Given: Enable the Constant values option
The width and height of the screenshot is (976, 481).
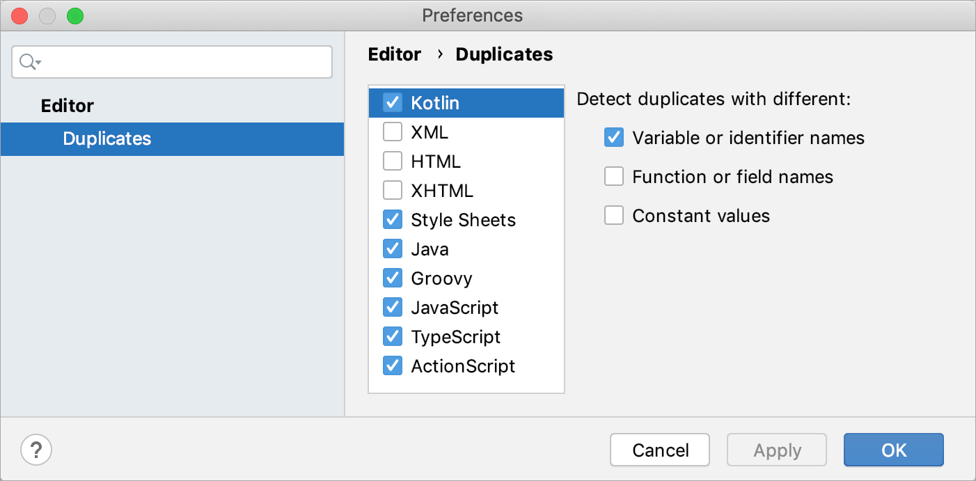Looking at the screenshot, I should click(614, 216).
